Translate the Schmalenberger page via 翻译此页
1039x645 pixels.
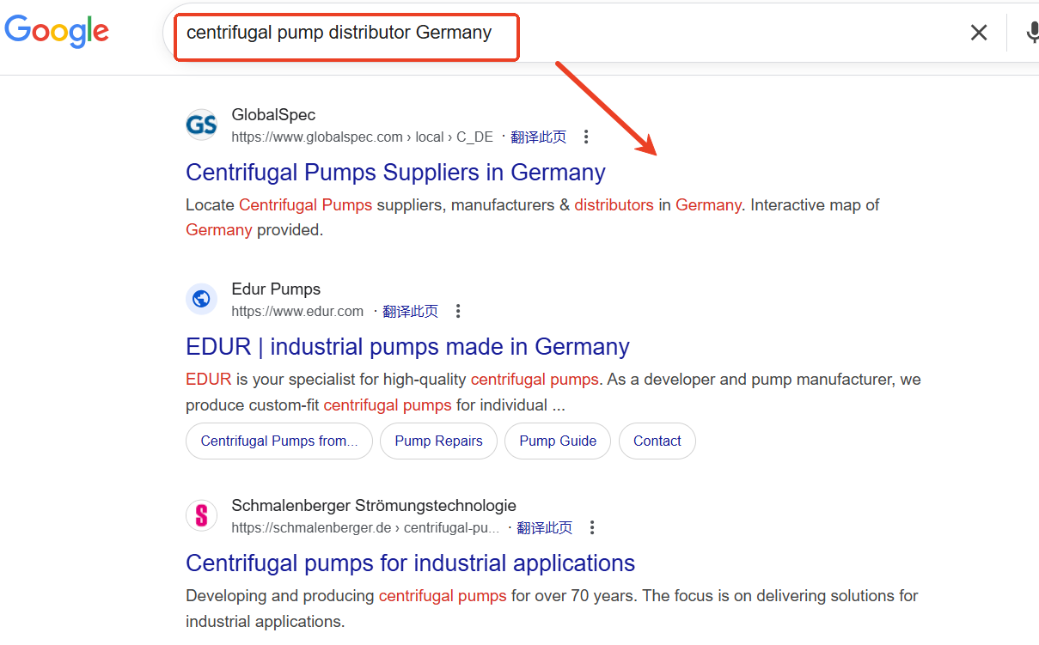click(x=544, y=527)
